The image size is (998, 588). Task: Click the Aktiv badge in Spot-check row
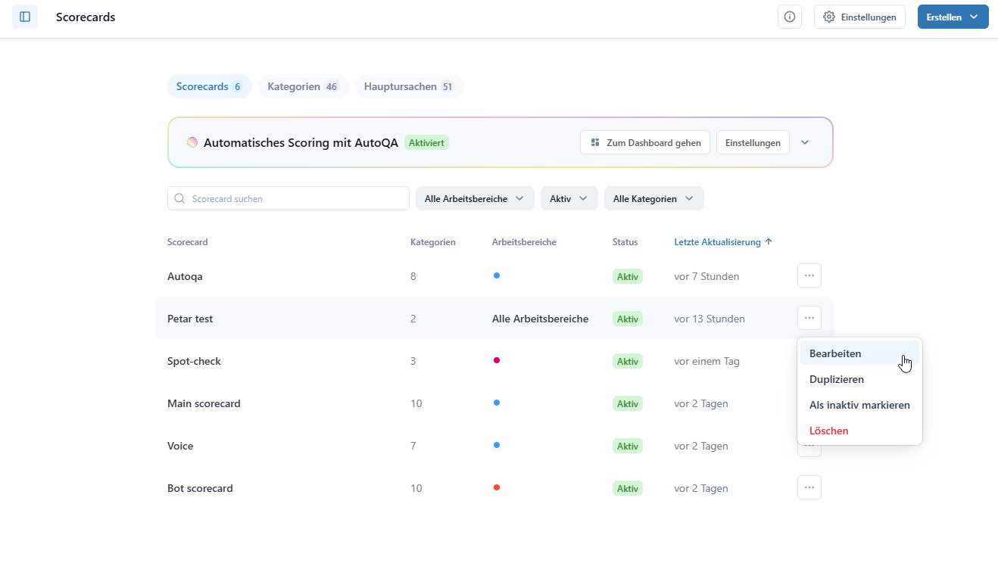pyautogui.click(x=628, y=361)
